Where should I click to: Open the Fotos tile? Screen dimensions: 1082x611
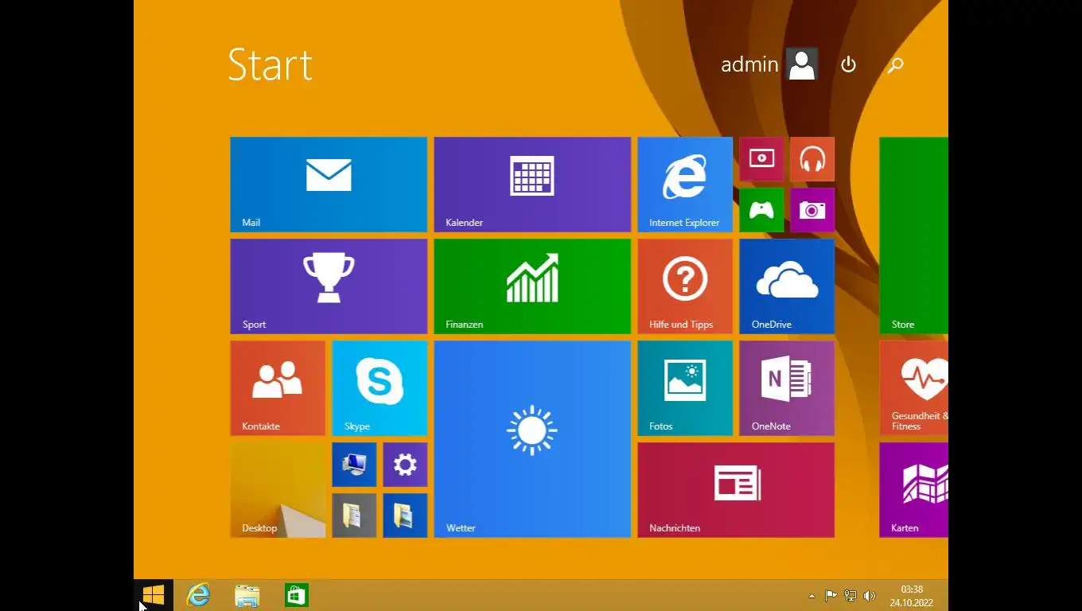coord(685,388)
